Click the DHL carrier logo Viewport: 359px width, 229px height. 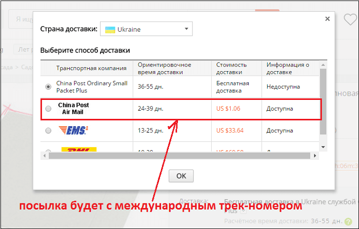point(79,150)
